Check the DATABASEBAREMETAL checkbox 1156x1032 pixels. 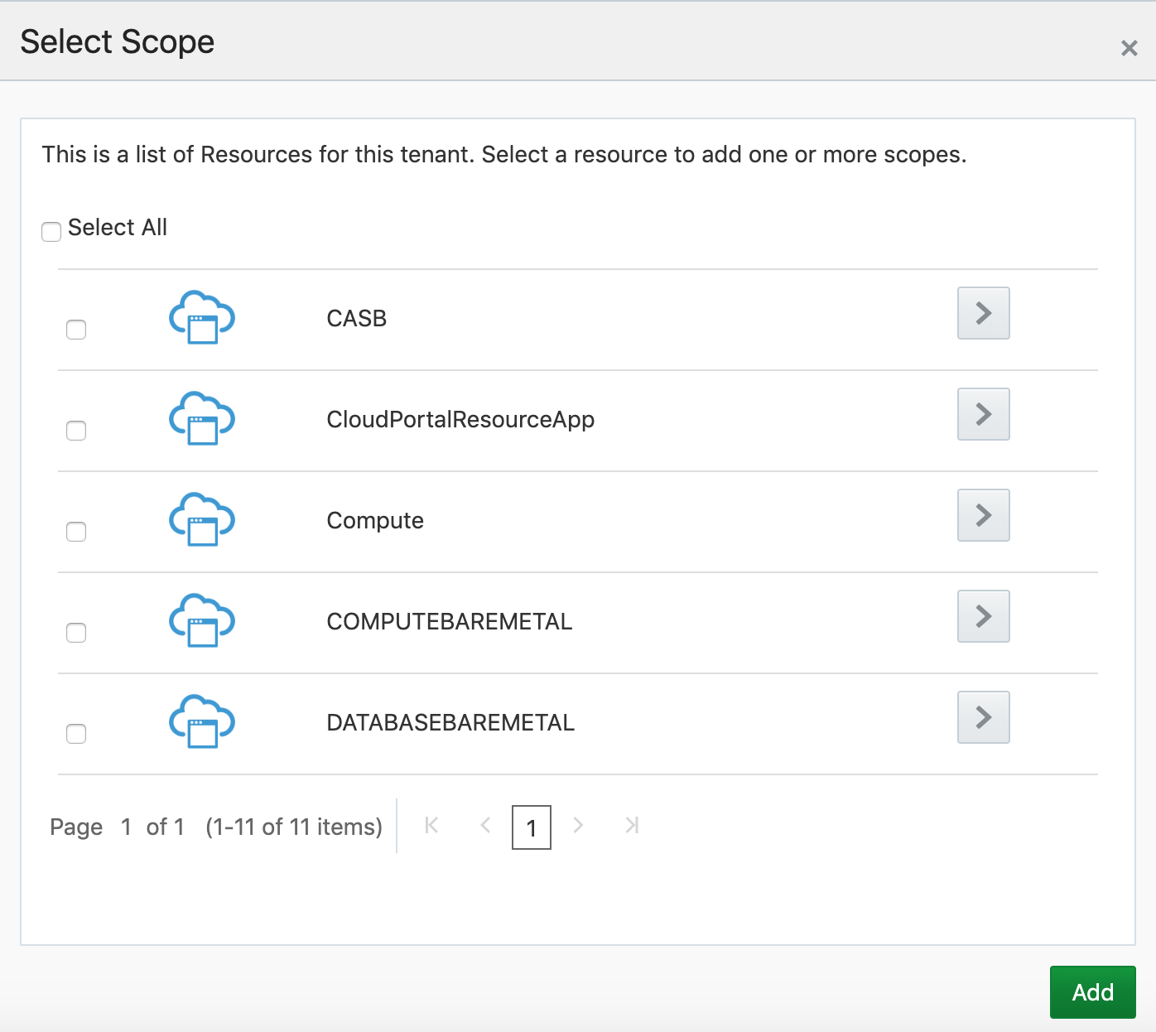[76, 734]
